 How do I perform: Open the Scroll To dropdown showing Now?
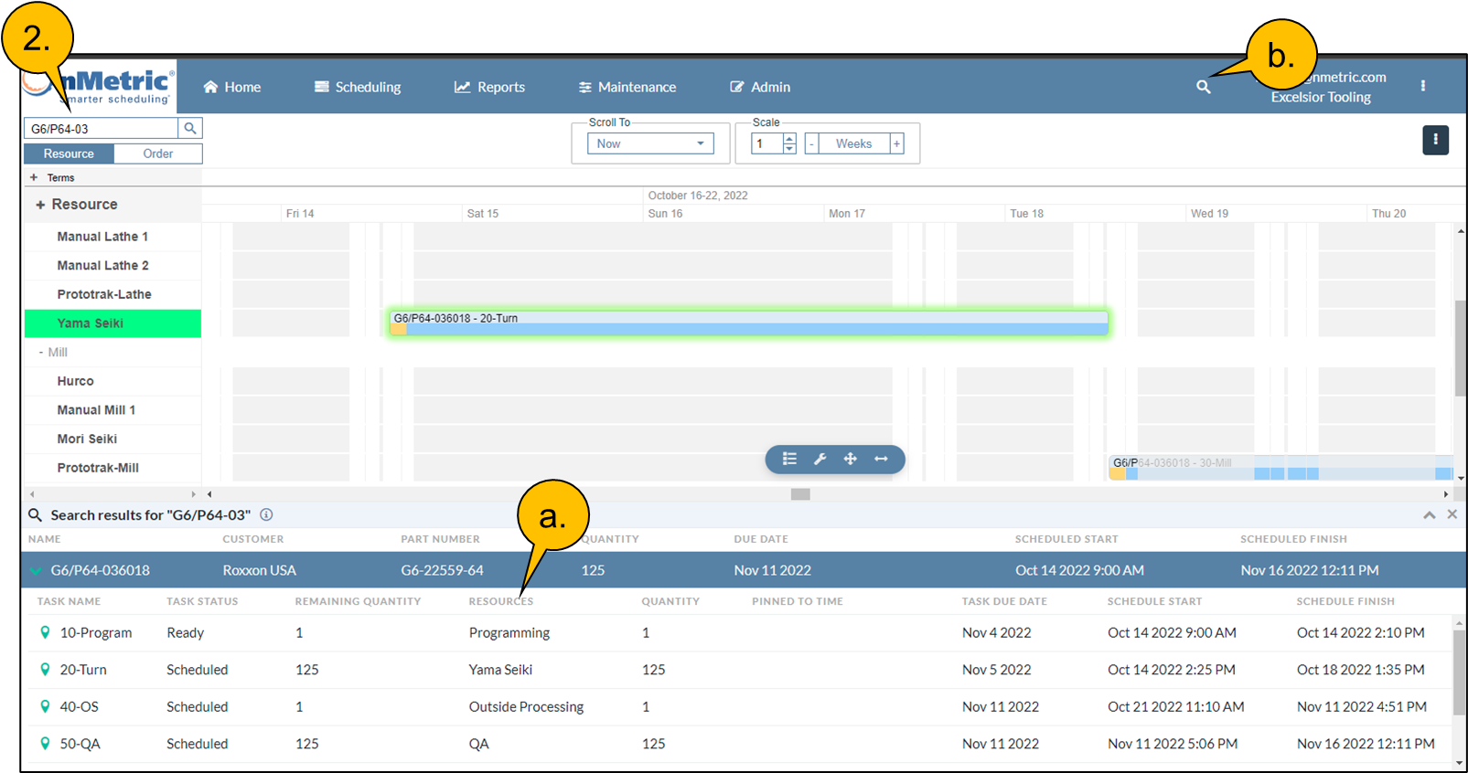pos(650,143)
